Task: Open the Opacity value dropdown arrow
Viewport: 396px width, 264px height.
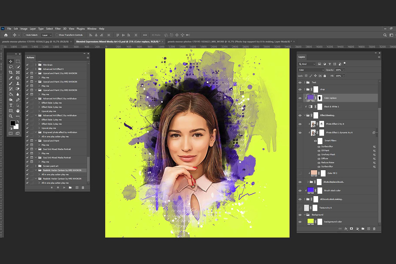Action: (x=344, y=70)
